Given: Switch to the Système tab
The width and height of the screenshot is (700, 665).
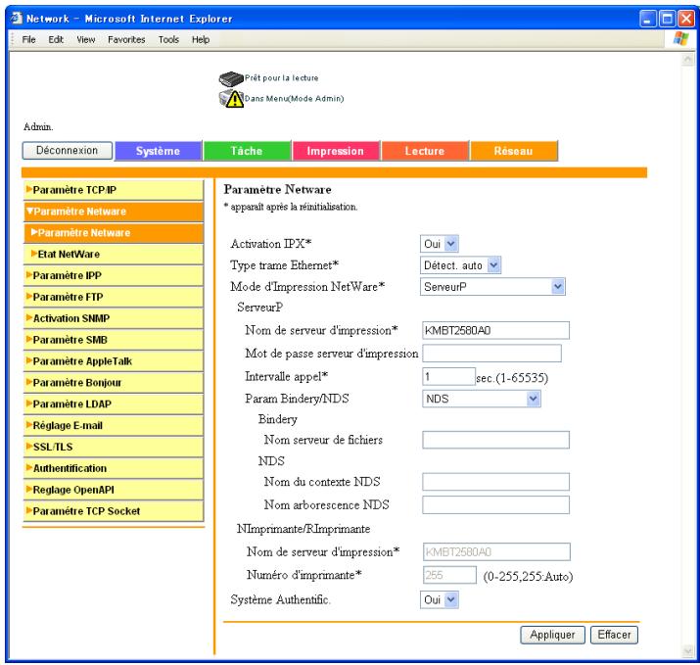Looking at the screenshot, I should tap(158, 151).
